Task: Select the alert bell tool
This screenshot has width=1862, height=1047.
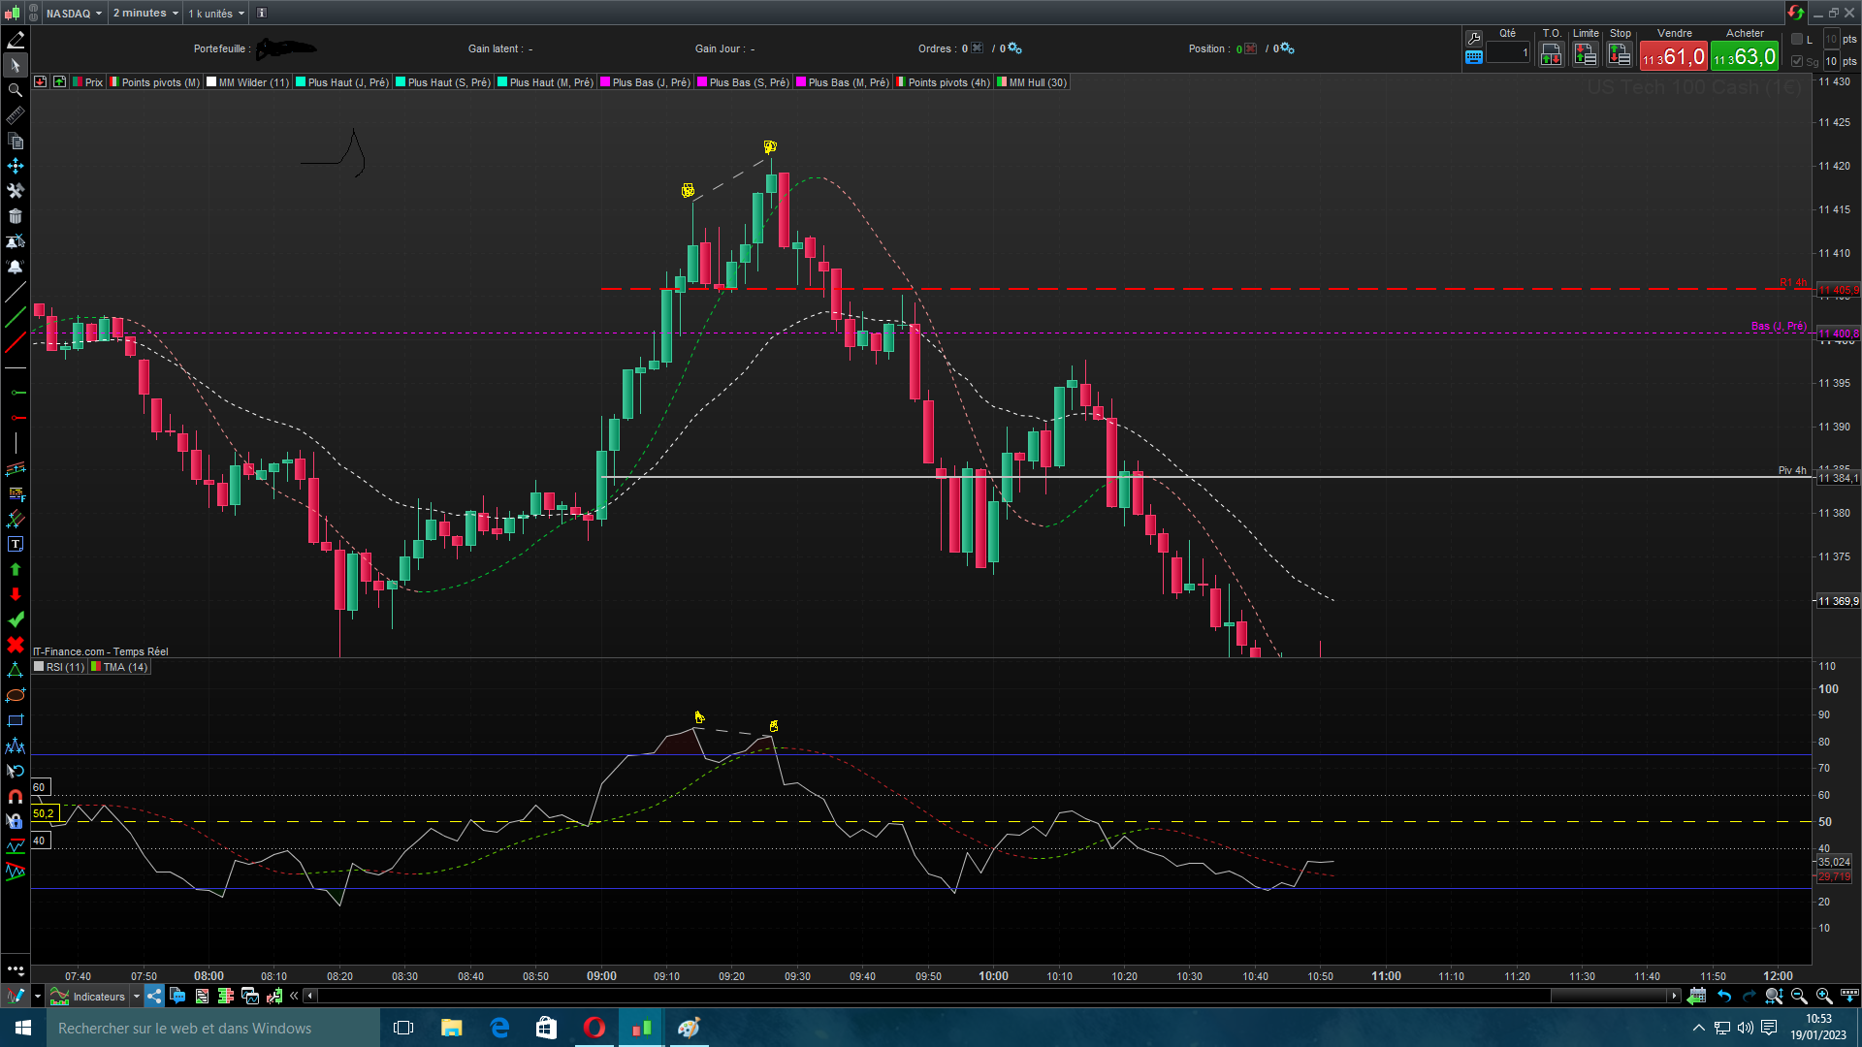Action: [15, 267]
